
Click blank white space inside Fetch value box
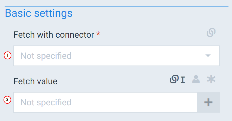tap(133, 102)
